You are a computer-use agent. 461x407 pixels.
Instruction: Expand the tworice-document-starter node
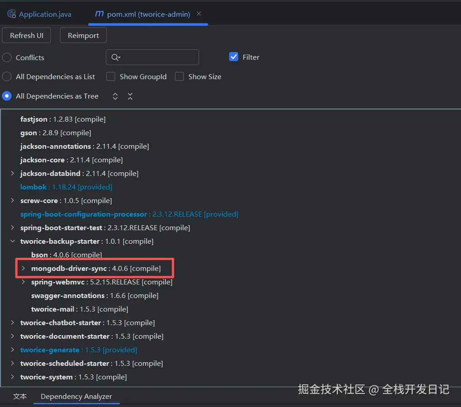[x=12, y=336]
